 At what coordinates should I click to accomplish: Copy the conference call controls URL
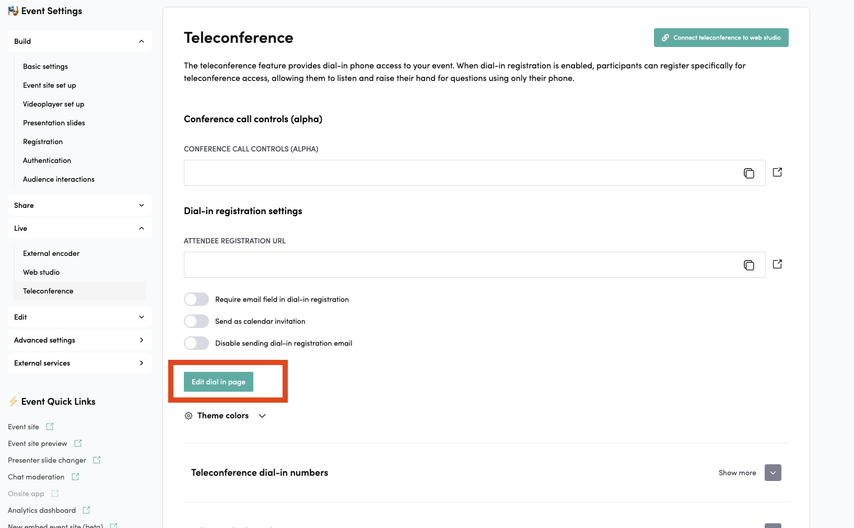click(x=749, y=173)
